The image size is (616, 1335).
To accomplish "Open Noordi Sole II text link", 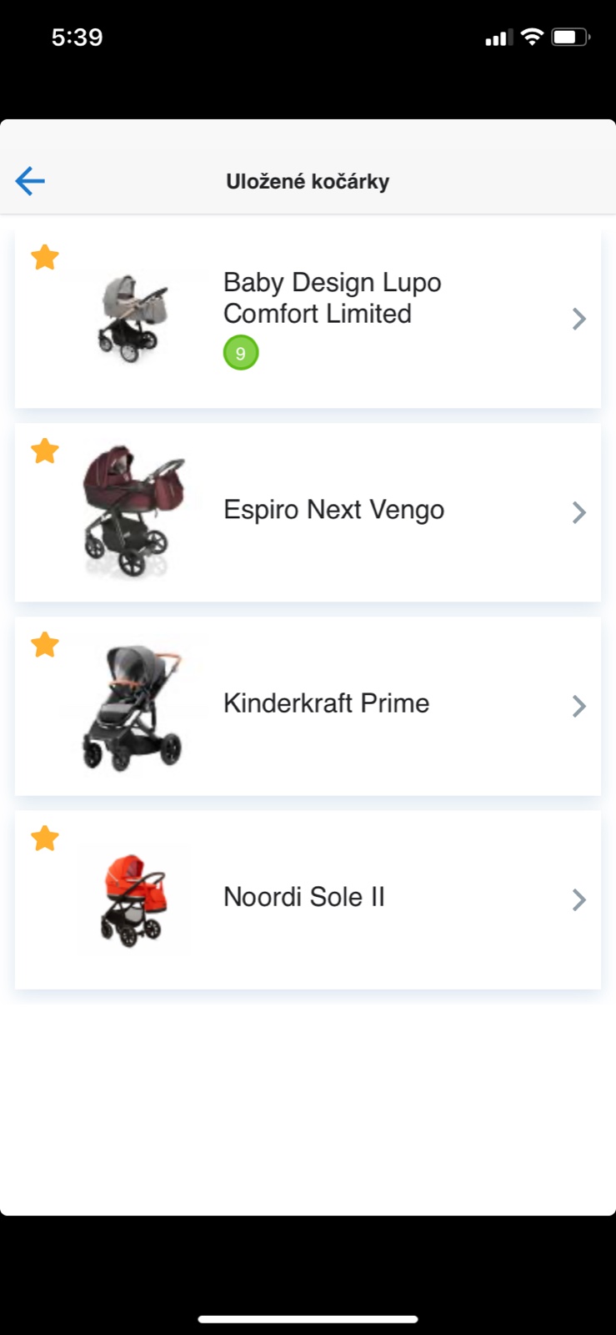I will (304, 897).
